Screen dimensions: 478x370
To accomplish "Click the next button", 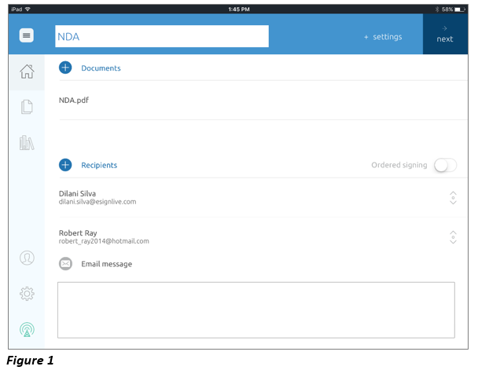I will pyautogui.click(x=445, y=34).
